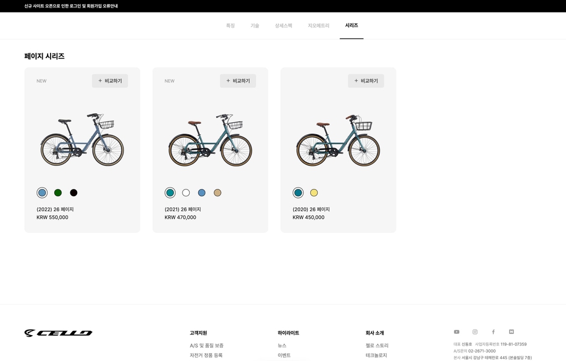Screen dimensions: 566x361
Task: Open the Instagram icon in footer
Action: pos(474,332)
